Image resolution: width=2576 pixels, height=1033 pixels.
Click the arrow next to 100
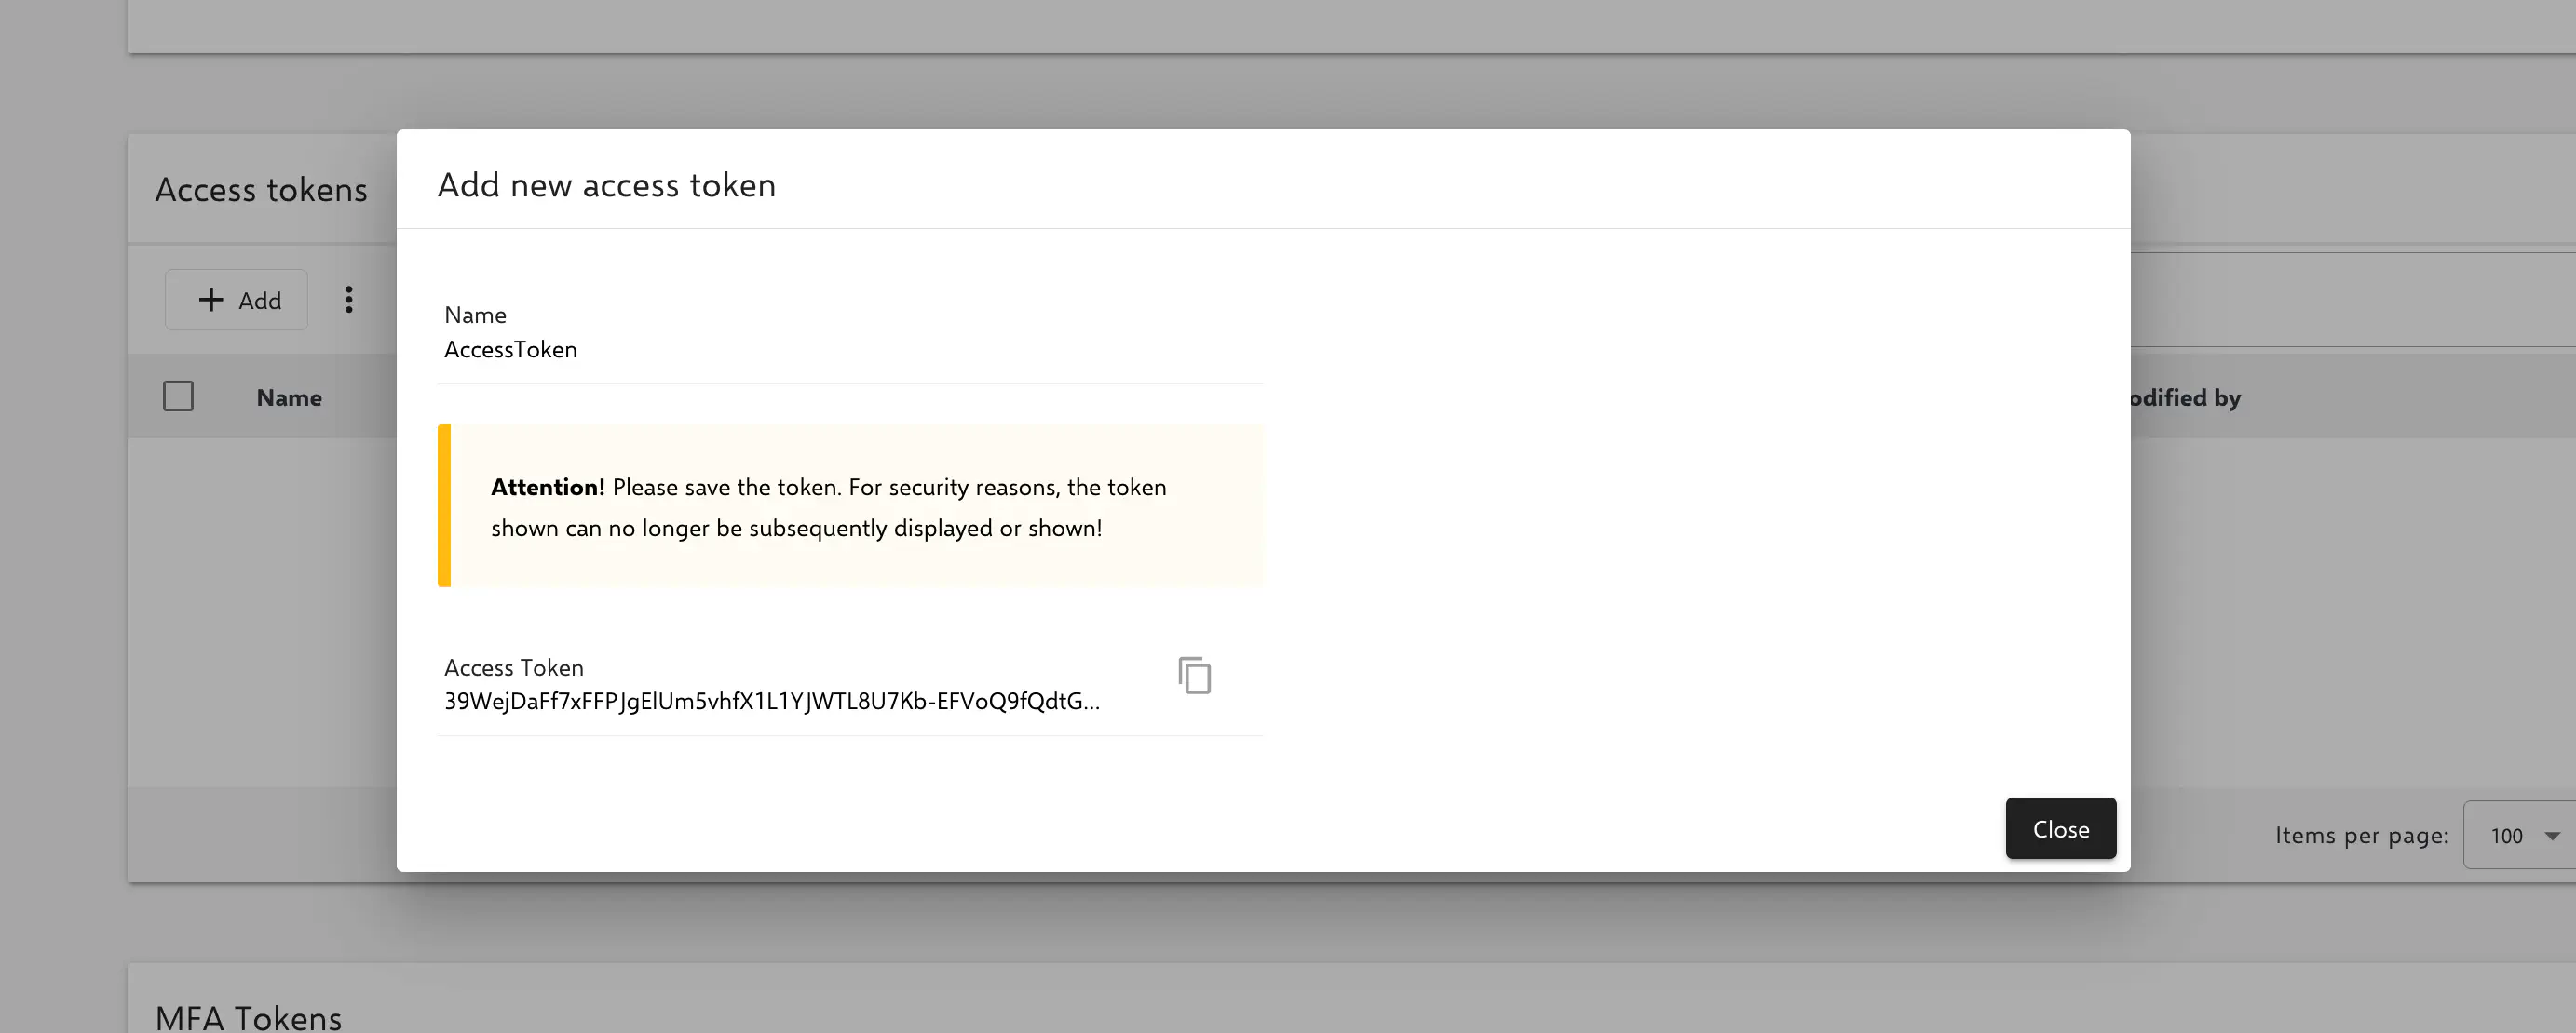click(2552, 837)
